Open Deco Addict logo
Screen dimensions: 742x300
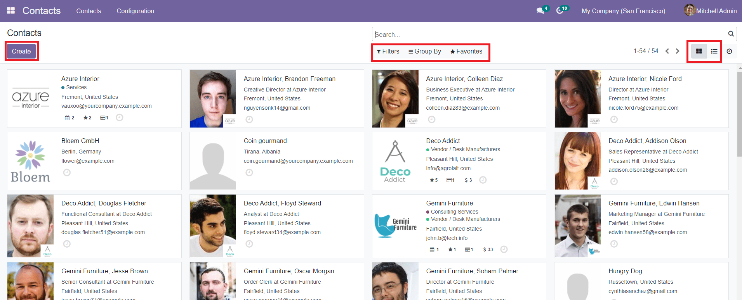(x=395, y=161)
